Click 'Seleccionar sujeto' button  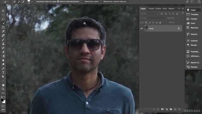[x=92, y=2]
